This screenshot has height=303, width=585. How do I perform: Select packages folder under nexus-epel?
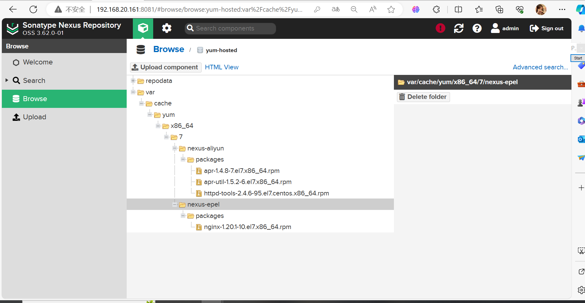point(210,216)
